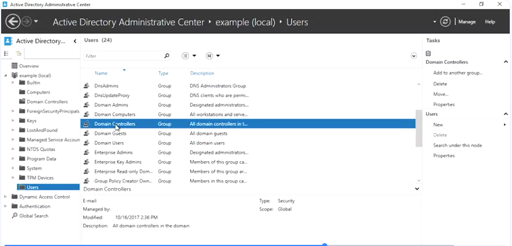This screenshot has height=246, width=512.
Task: Sort by the Name column
Action: (101, 74)
